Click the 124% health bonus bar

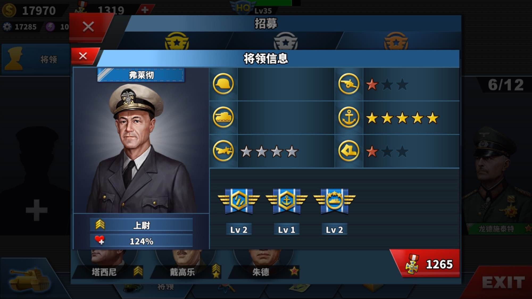141,241
